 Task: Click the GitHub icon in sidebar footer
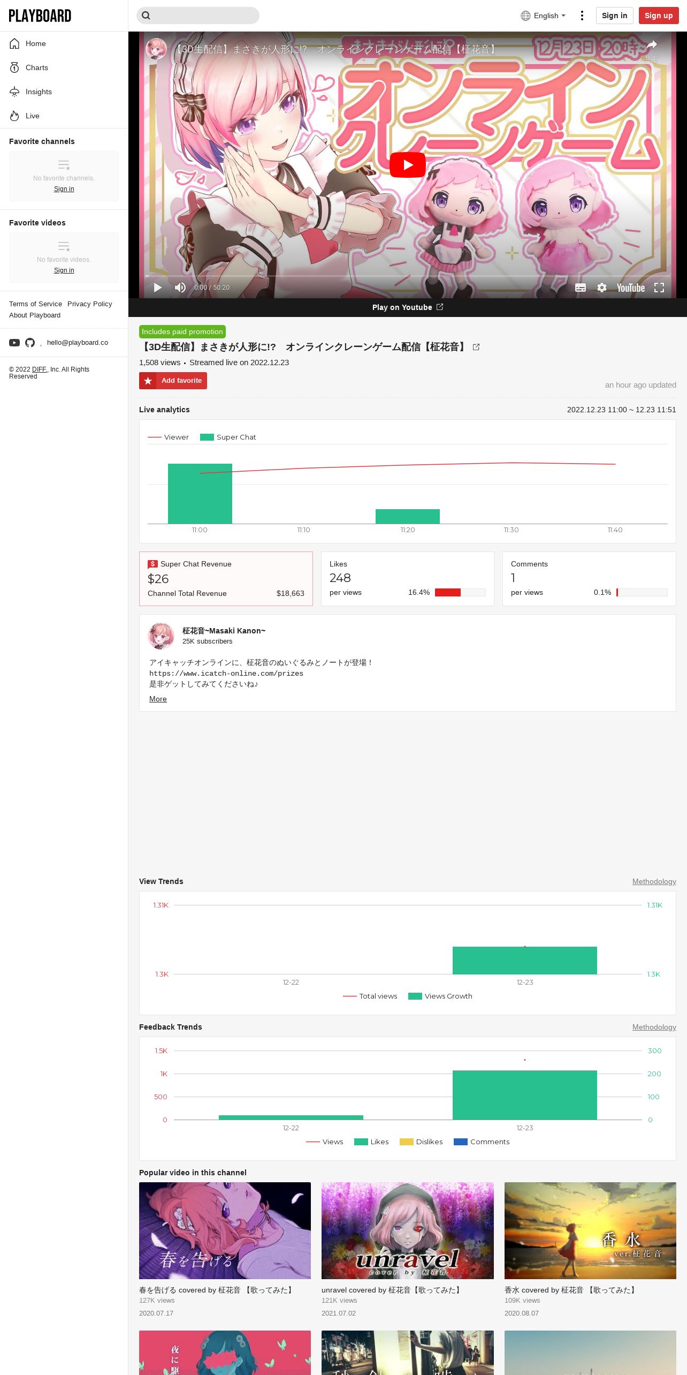tap(30, 343)
